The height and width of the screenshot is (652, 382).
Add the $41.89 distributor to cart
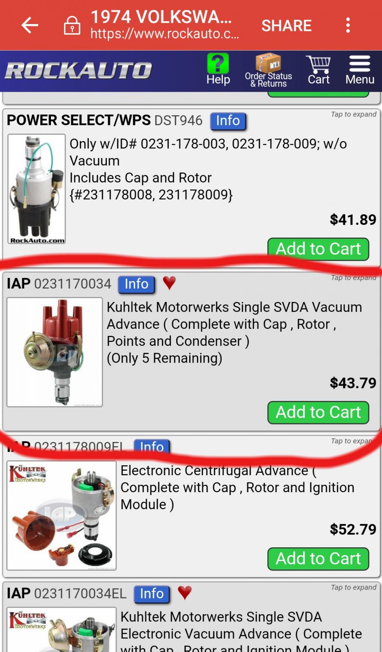(318, 249)
